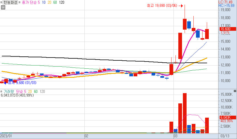
Task: Click the red 6,043K volume tag
Action: (x=228, y=118)
